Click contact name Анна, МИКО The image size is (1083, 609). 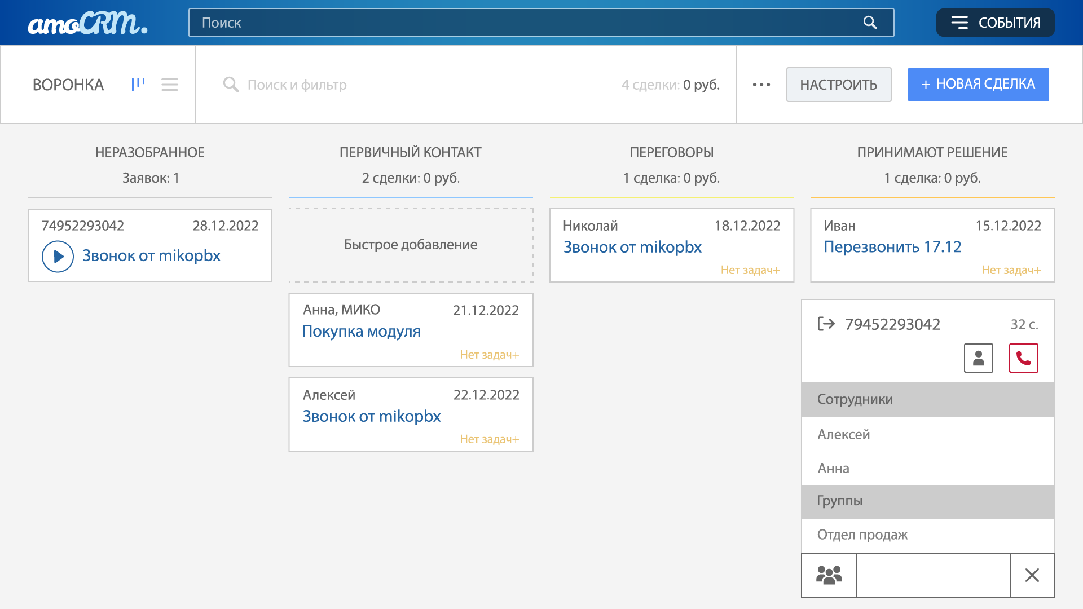[x=341, y=310]
